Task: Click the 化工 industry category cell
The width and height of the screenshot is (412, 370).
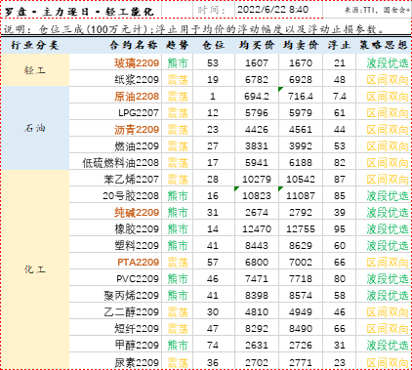Action: 35,269
